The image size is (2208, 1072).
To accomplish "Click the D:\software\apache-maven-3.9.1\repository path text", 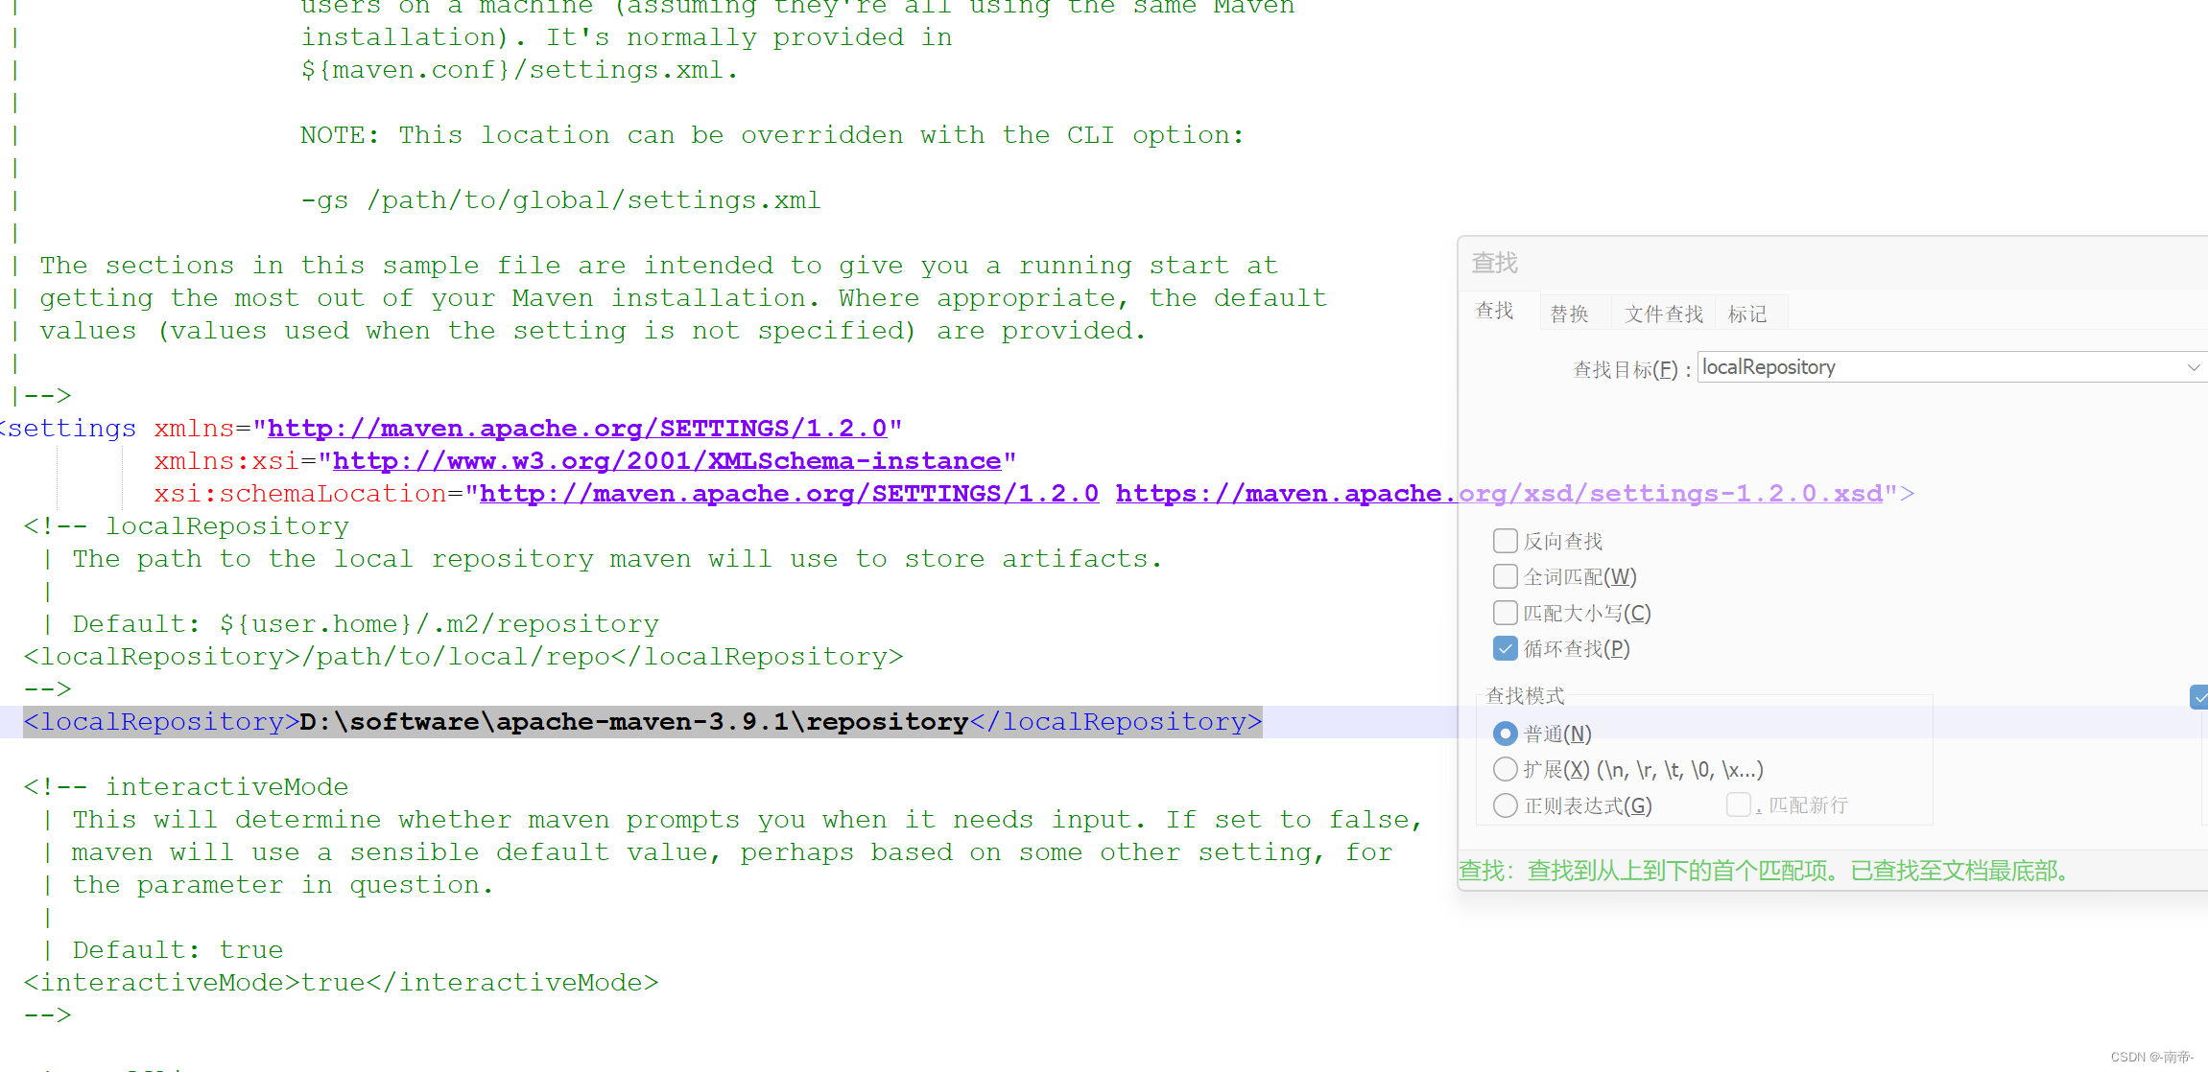I will (x=634, y=722).
